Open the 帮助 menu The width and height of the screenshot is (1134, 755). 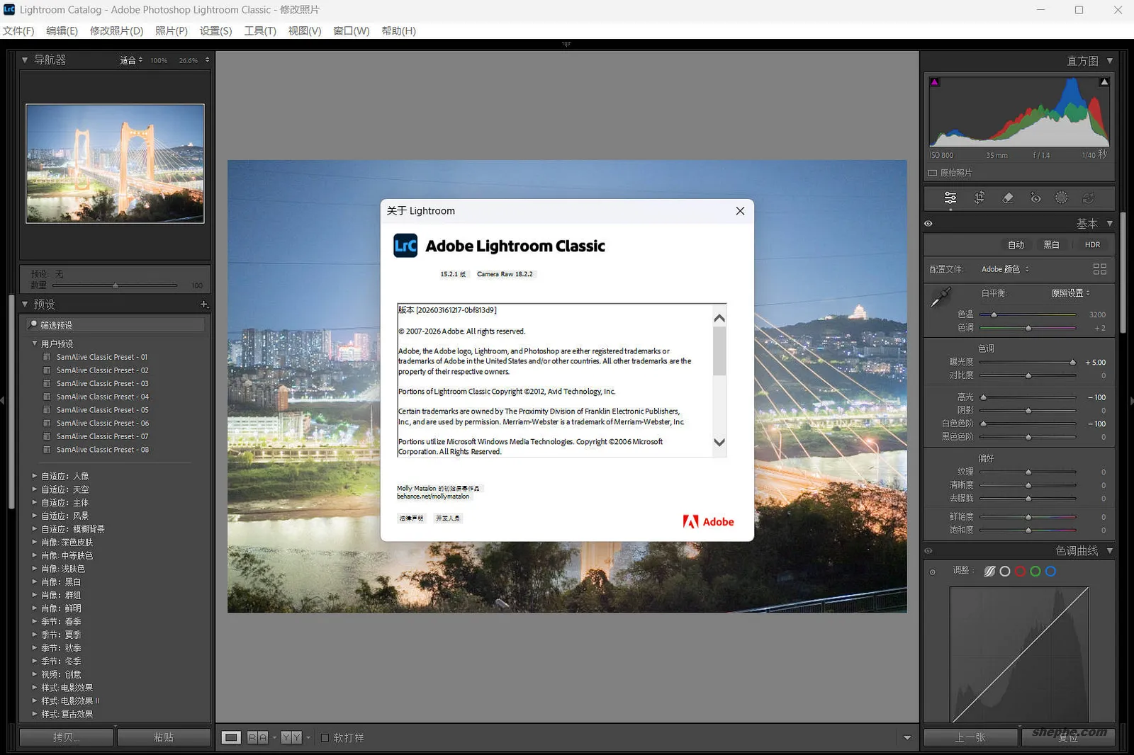click(399, 30)
